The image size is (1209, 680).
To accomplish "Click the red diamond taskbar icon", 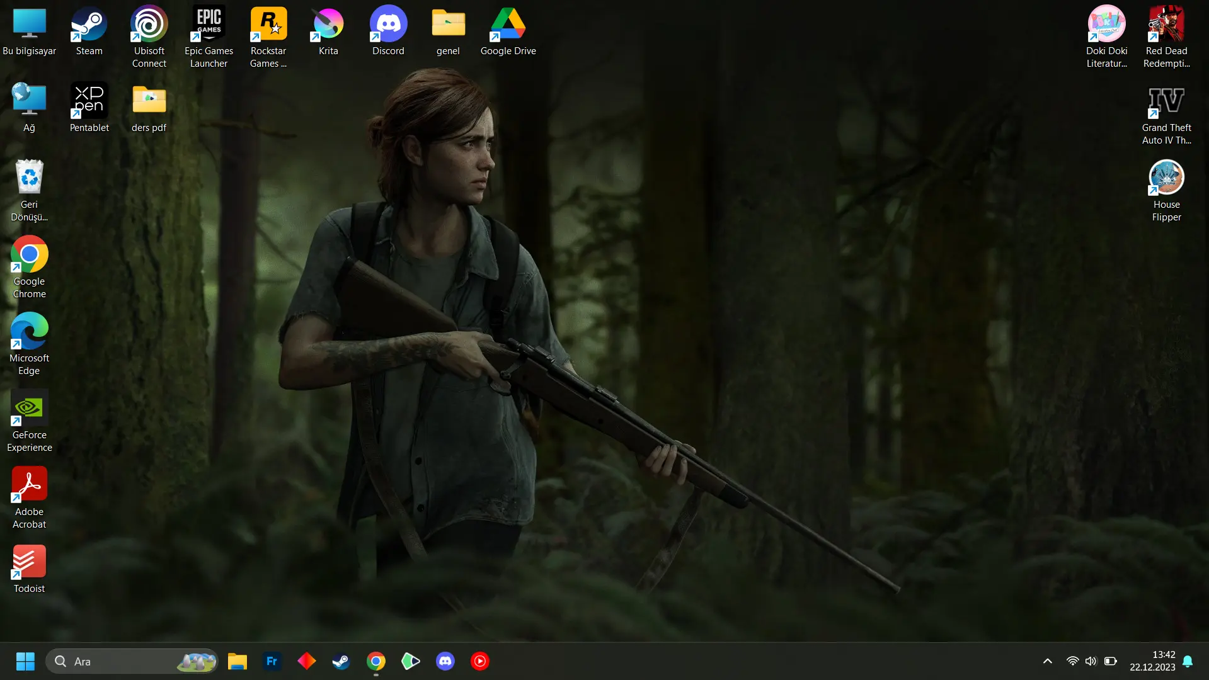I will click(x=307, y=661).
